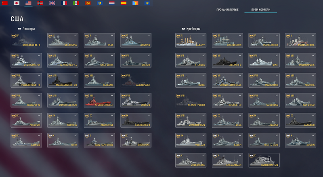The width and height of the screenshot is (323, 177).
Task: Select the Spain flag nation filter
Action: click(x=124, y=3)
